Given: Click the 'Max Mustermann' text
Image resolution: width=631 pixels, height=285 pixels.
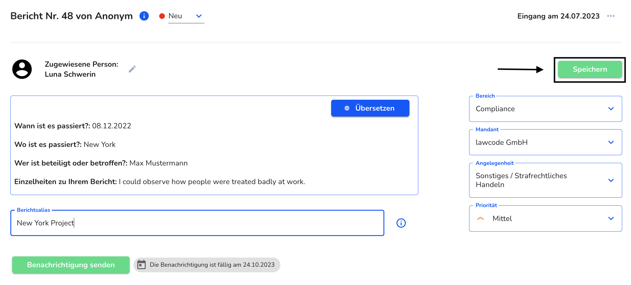Looking at the screenshot, I should point(159,163).
